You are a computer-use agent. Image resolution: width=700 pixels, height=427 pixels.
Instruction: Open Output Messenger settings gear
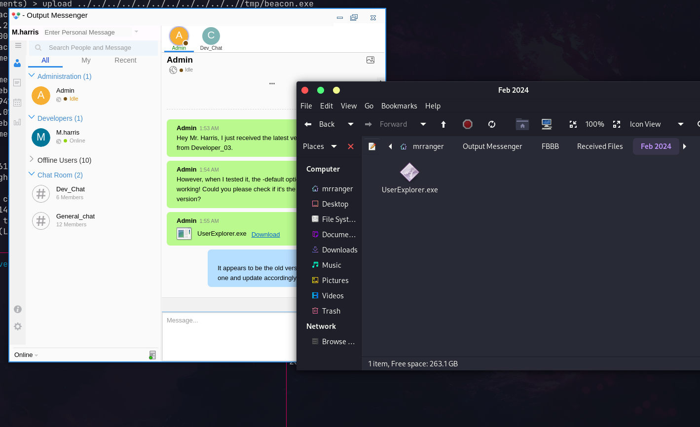18,326
